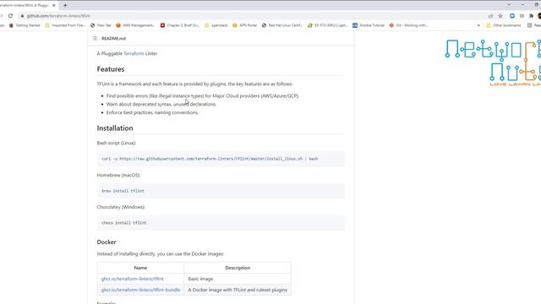Open ghcr.io/terraform-linters/tflint image link
The width and height of the screenshot is (541, 304).
point(133,279)
